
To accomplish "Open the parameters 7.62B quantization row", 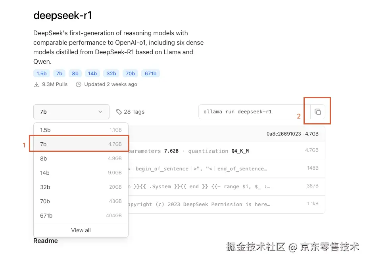I will [227, 151].
